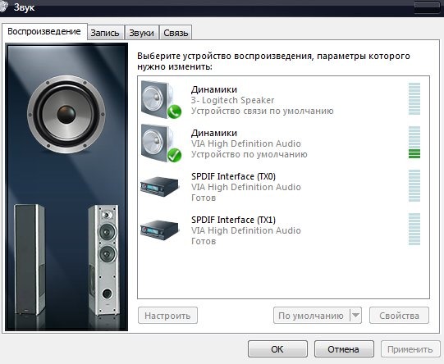Open device Свойства button
Viewport: 444px width, 364px height.
click(399, 316)
